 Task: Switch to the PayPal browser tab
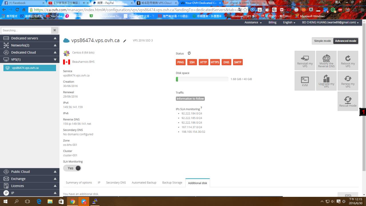(112, 3)
